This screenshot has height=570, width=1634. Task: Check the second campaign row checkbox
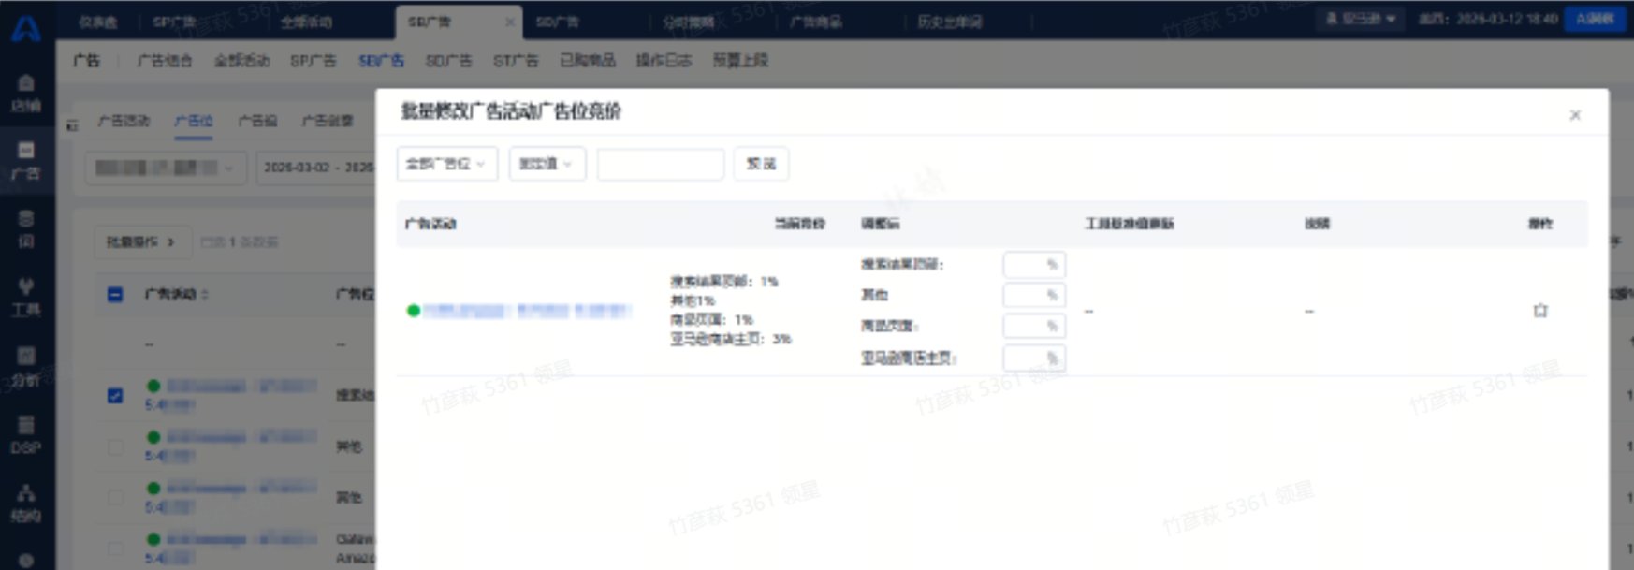(x=115, y=447)
